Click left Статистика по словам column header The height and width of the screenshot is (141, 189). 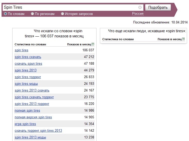tap(30, 44)
